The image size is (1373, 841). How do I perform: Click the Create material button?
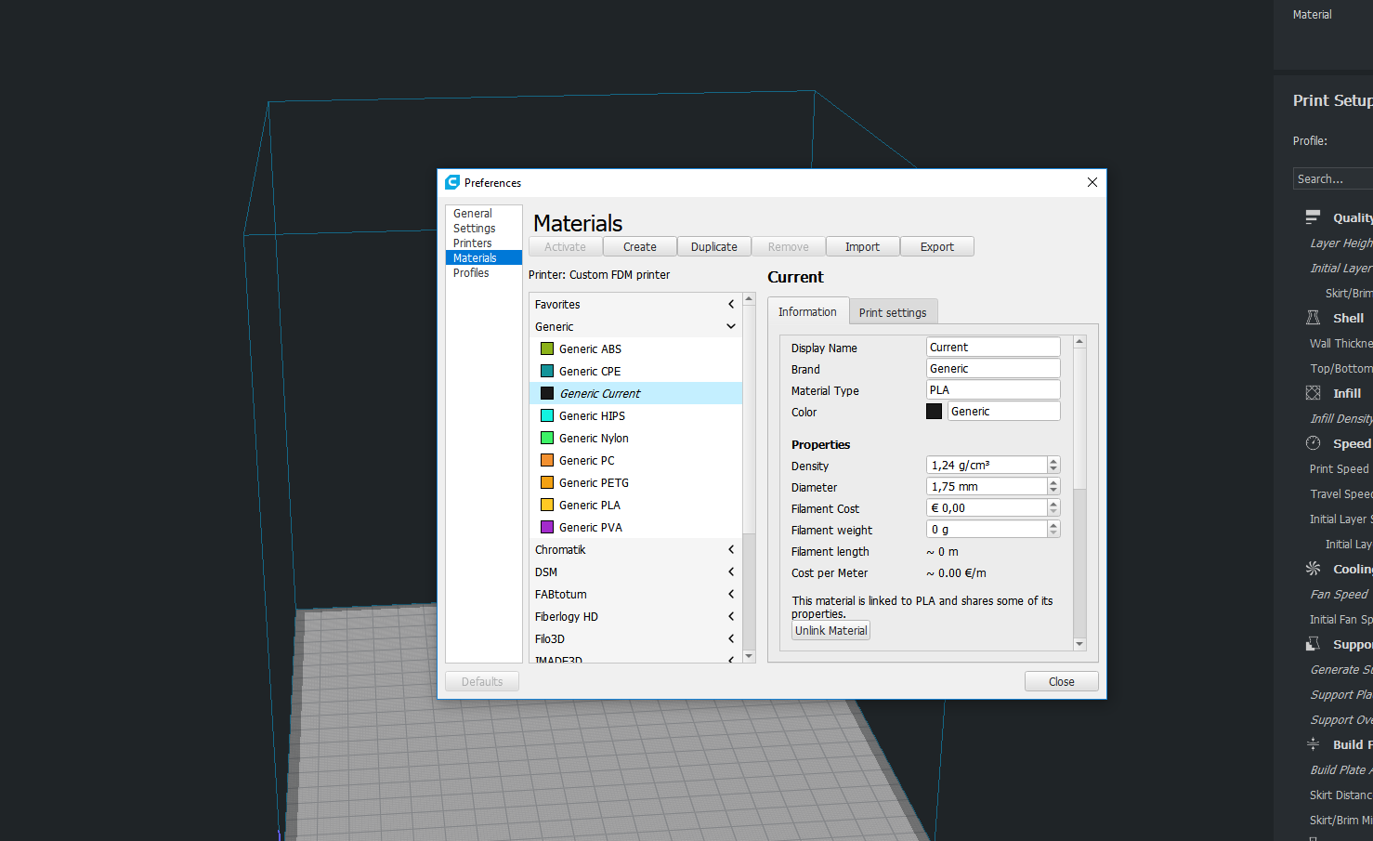click(x=640, y=246)
